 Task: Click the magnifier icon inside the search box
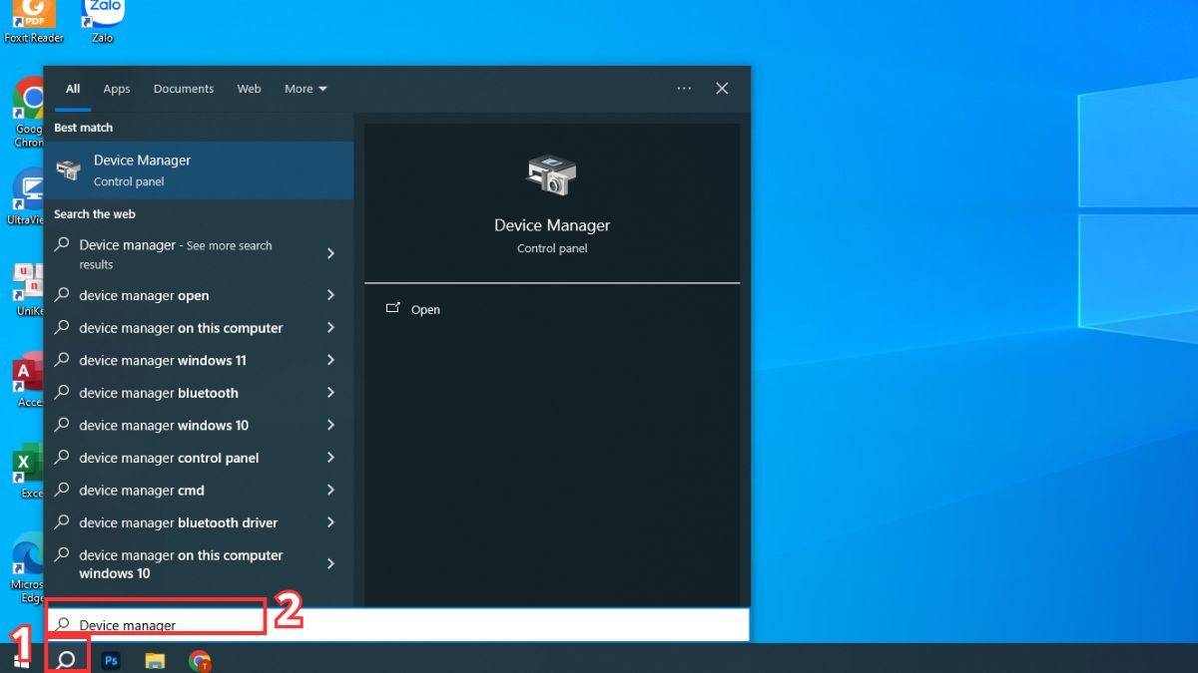pos(63,625)
